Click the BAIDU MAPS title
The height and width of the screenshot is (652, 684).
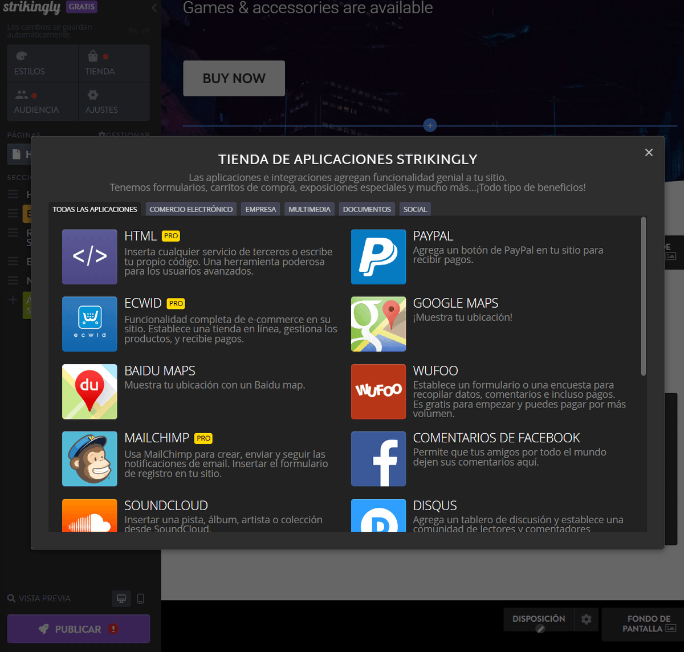[160, 370]
